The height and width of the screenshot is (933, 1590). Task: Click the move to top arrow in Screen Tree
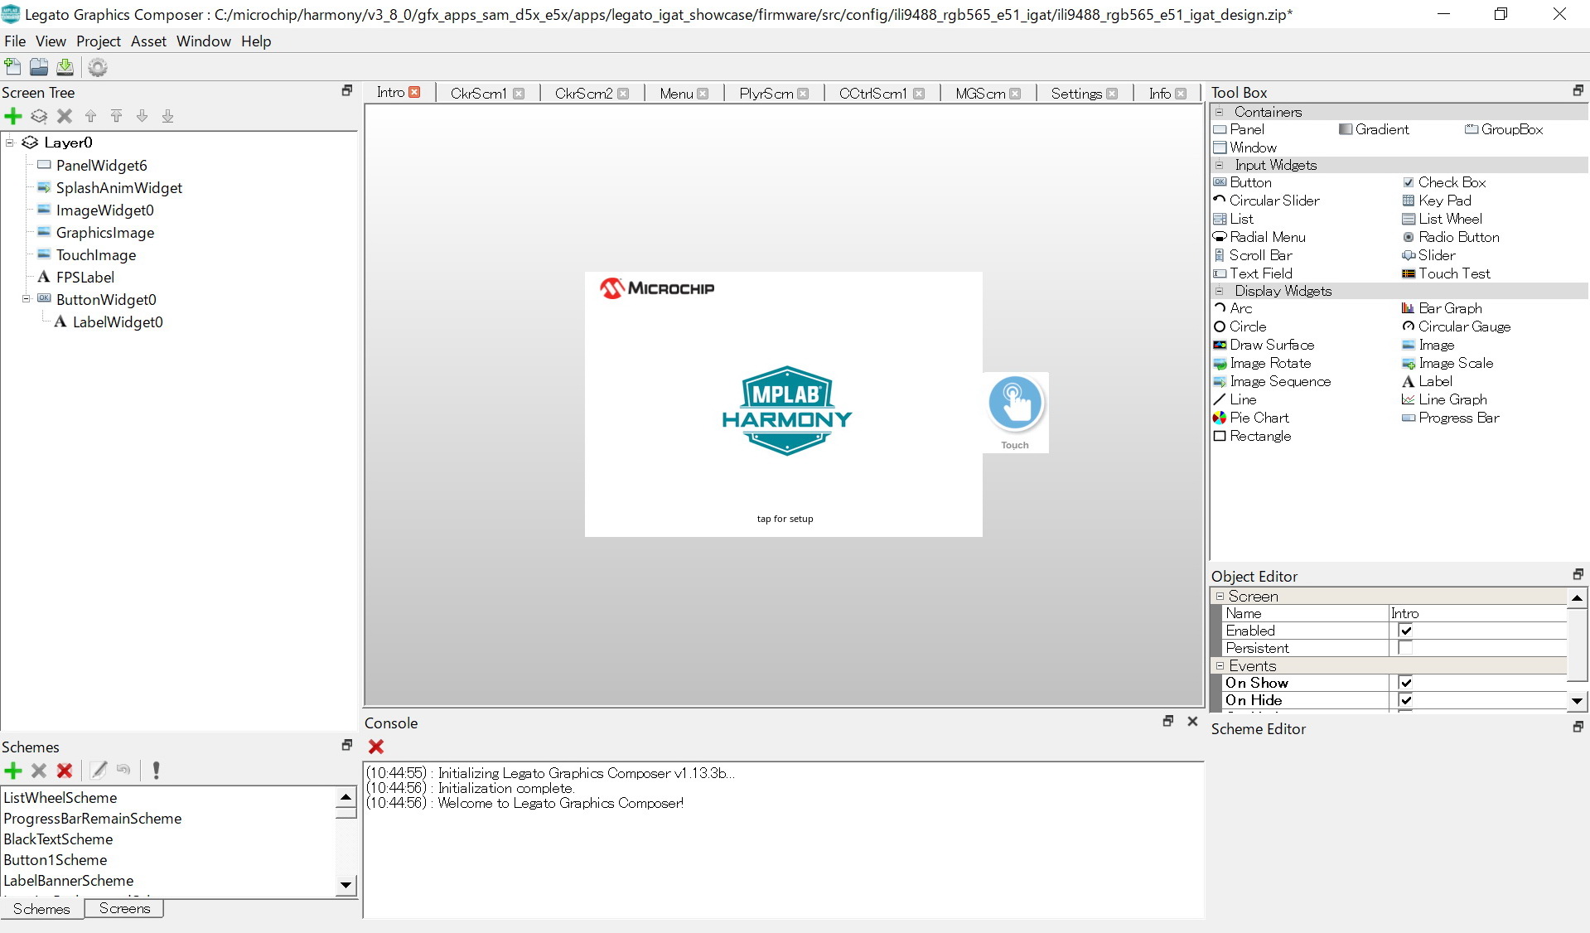point(117,116)
